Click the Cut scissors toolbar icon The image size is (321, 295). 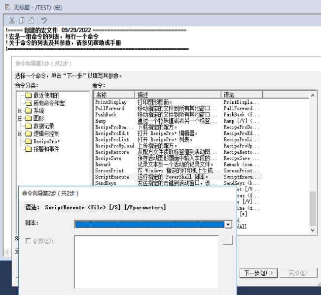[12, 20]
